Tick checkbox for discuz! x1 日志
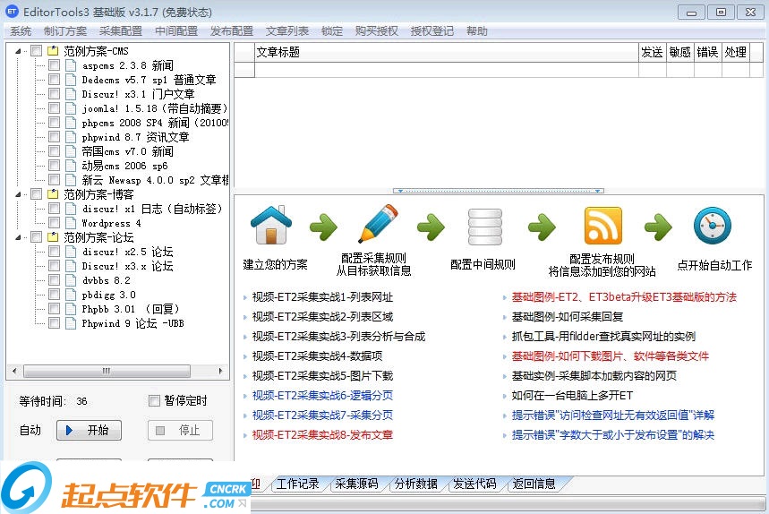Screen dimensions: 769x514 point(54,209)
